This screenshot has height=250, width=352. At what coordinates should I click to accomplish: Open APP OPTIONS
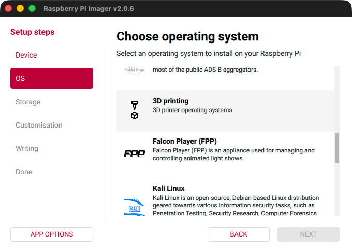[x=52, y=234]
